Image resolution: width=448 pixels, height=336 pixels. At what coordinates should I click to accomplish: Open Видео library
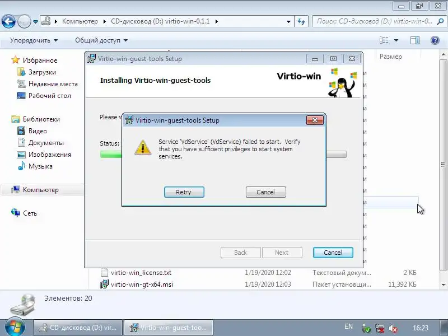[x=38, y=131]
